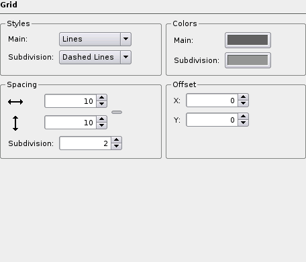Click the Subdivision grid color swatch
306x262 pixels.
pos(248,60)
